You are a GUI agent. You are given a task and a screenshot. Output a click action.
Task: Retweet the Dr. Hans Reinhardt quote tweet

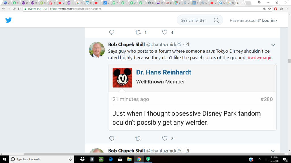point(138,138)
